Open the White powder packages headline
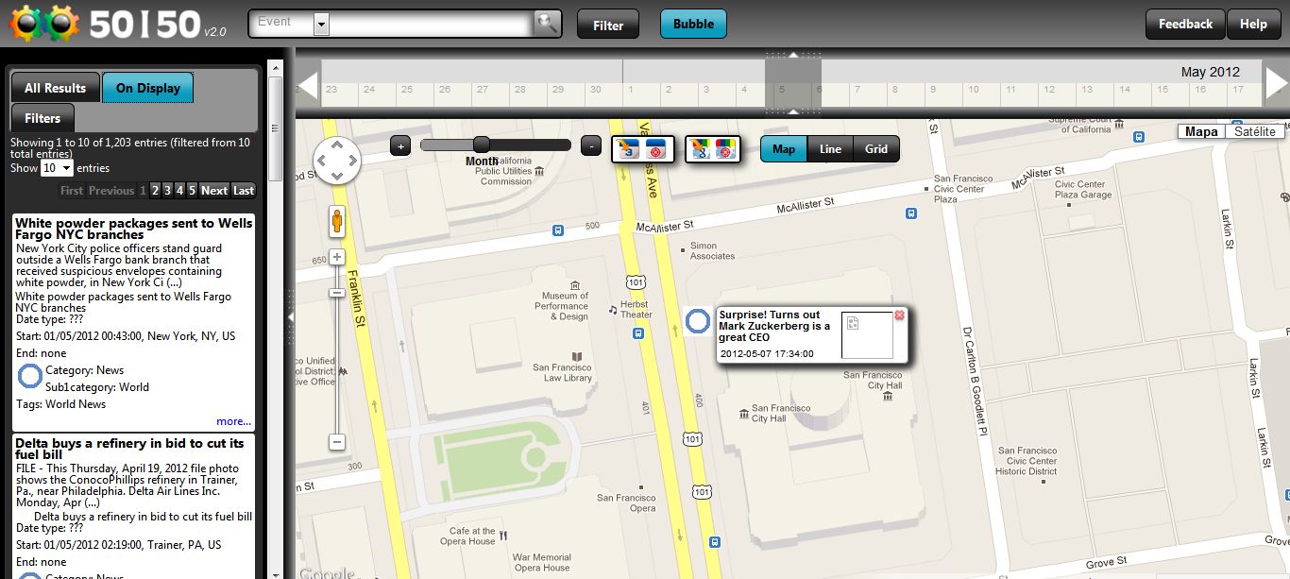Screen dimensions: 1290x579 pyautogui.click(x=133, y=229)
